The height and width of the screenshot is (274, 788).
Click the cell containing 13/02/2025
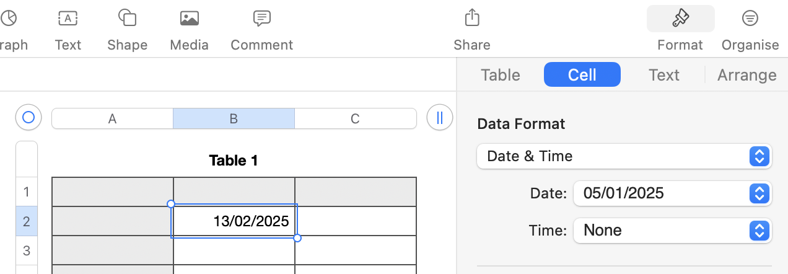pos(234,221)
